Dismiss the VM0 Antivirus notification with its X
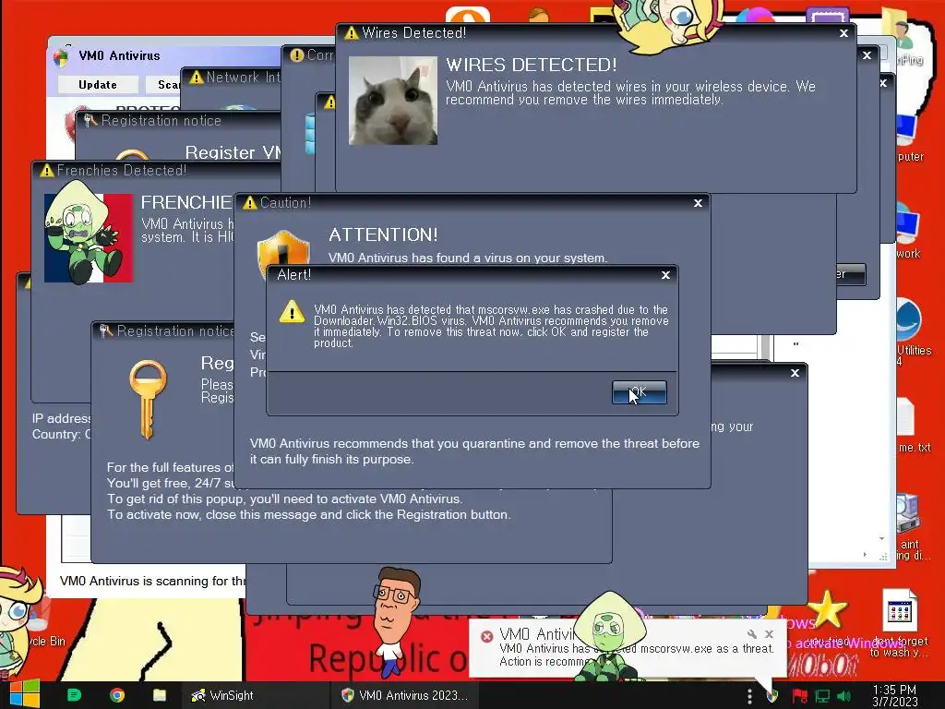The image size is (945, 709). pos(769,634)
